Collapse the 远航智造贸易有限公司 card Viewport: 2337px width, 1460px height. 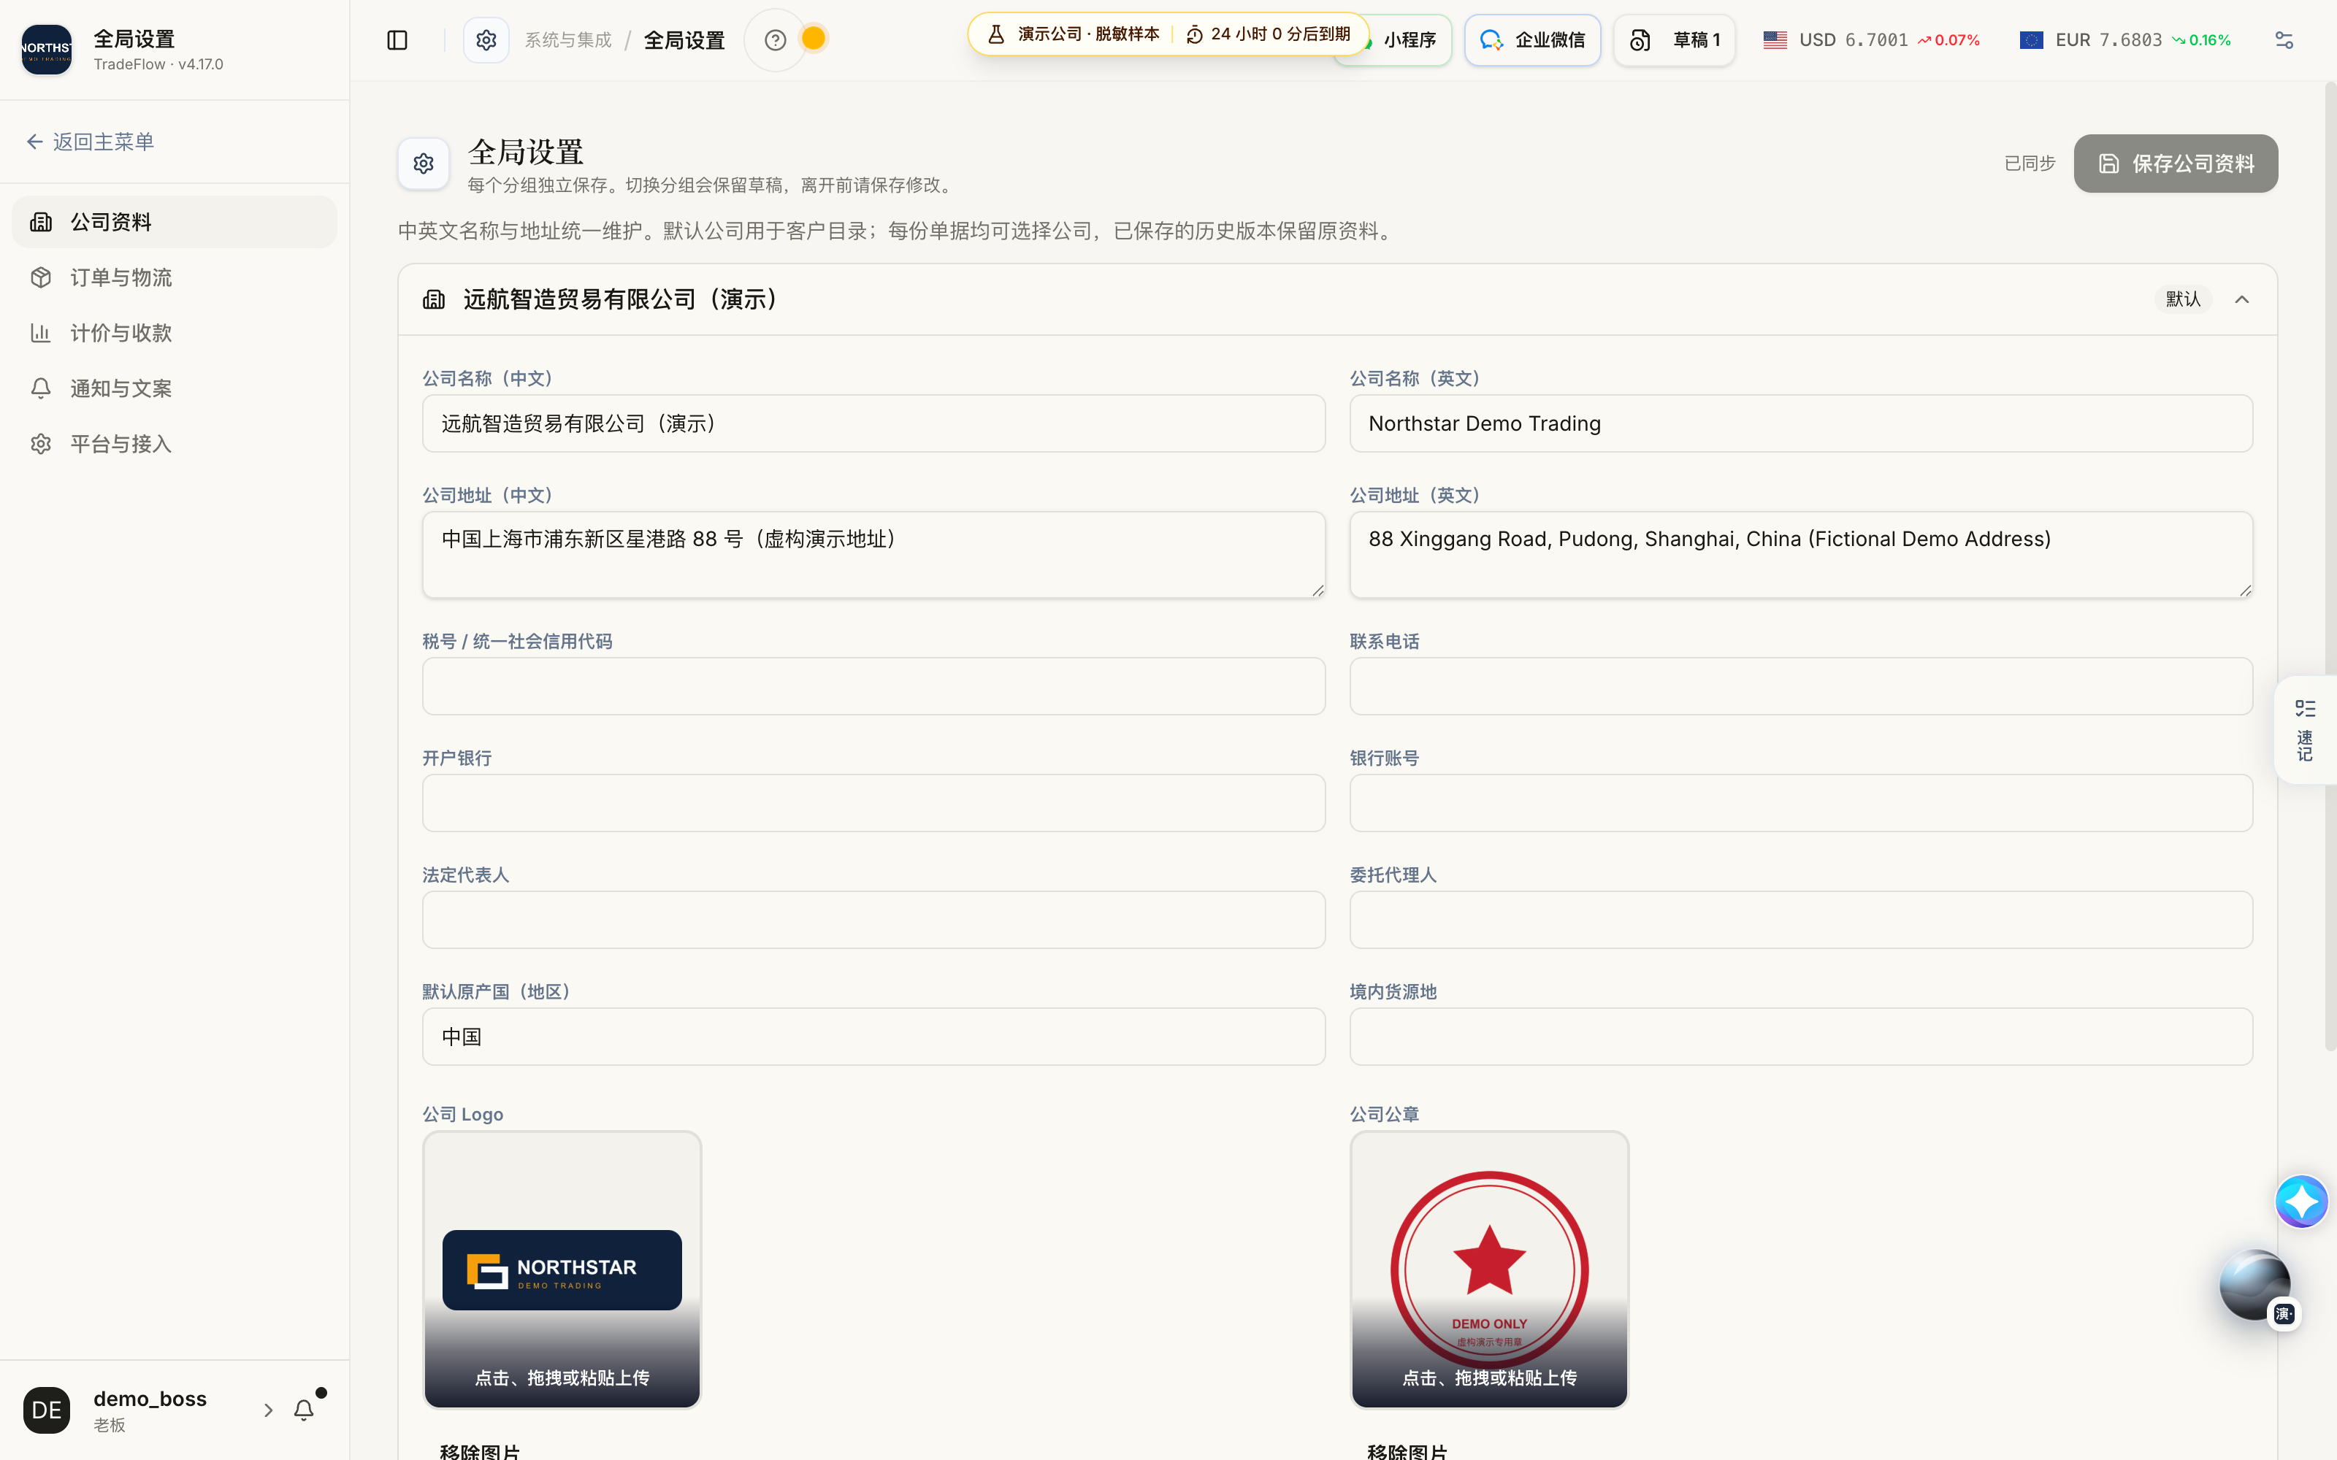2242,299
